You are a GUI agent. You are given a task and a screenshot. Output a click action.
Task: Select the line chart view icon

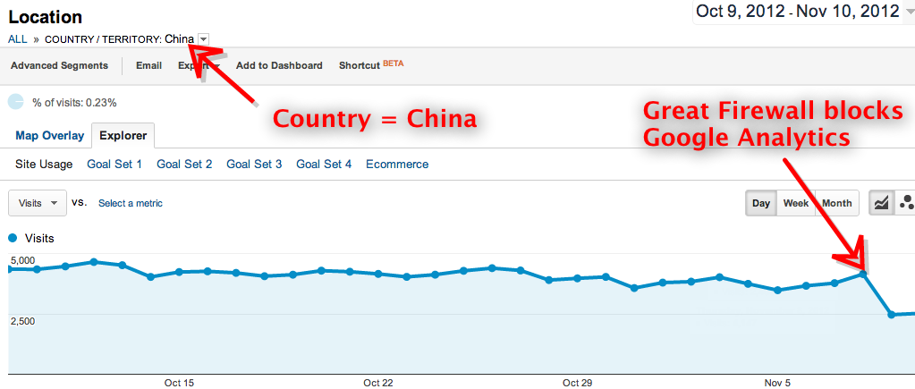[881, 203]
